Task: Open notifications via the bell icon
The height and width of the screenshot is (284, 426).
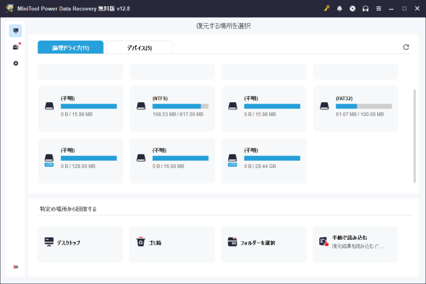Action: pyautogui.click(x=340, y=9)
